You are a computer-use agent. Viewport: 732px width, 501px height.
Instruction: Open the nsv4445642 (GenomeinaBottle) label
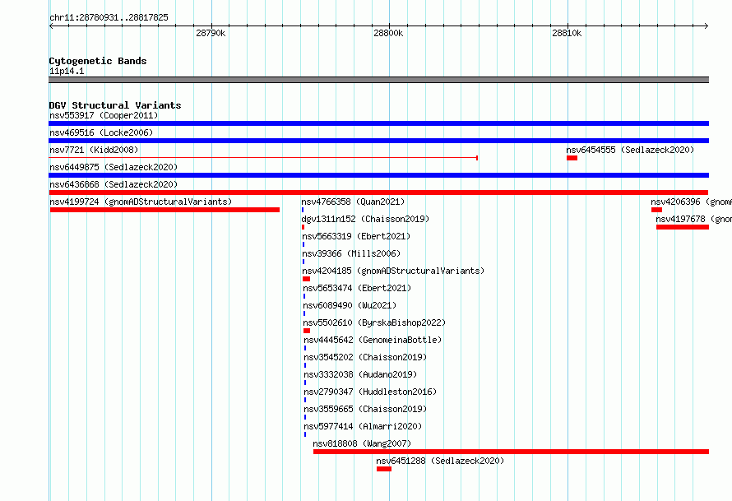[373, 340]
